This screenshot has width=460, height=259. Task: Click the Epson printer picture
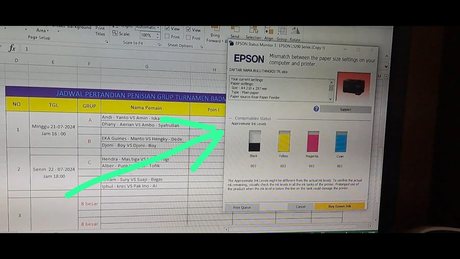[354, 87]
